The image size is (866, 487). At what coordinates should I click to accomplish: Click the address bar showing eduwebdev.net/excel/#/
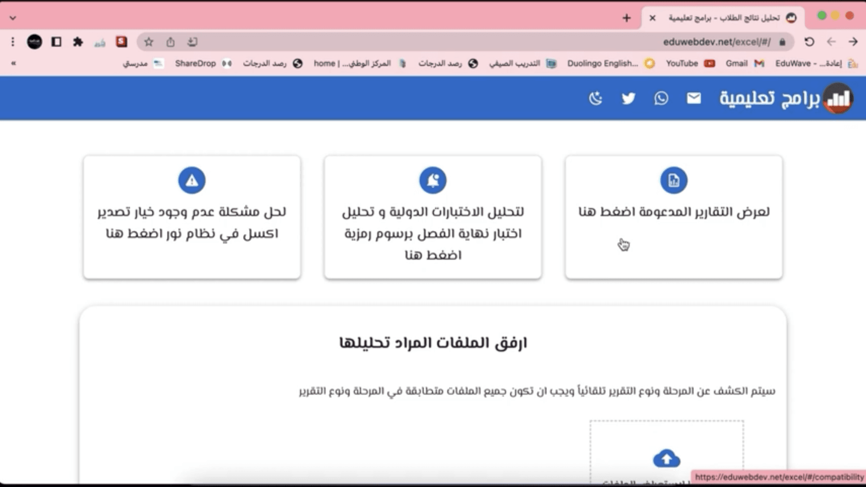tap(465, 42)
